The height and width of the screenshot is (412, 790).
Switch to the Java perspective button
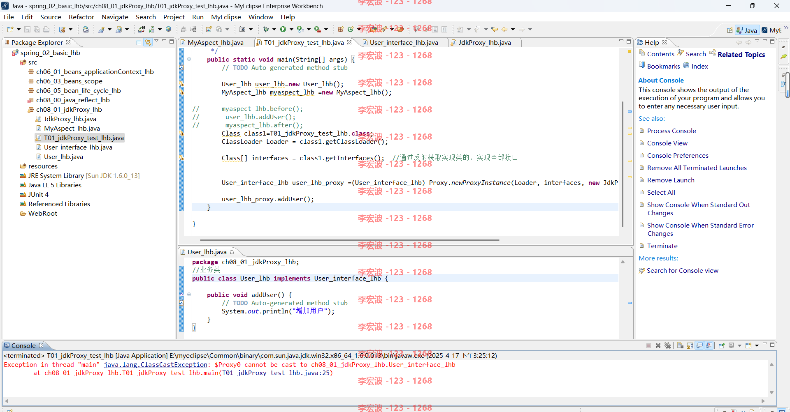coord(747,30)
